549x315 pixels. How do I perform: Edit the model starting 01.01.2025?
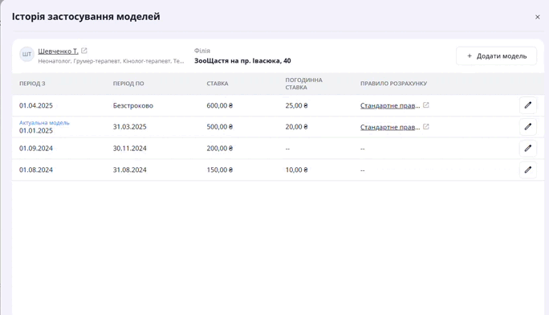tap(527, 126)
